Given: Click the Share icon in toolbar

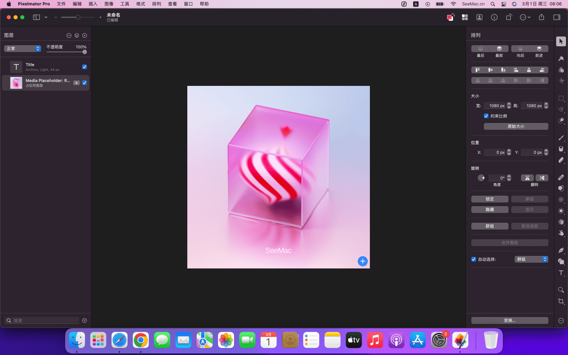Looking at the screenshot, I should [x=542, y=17].
